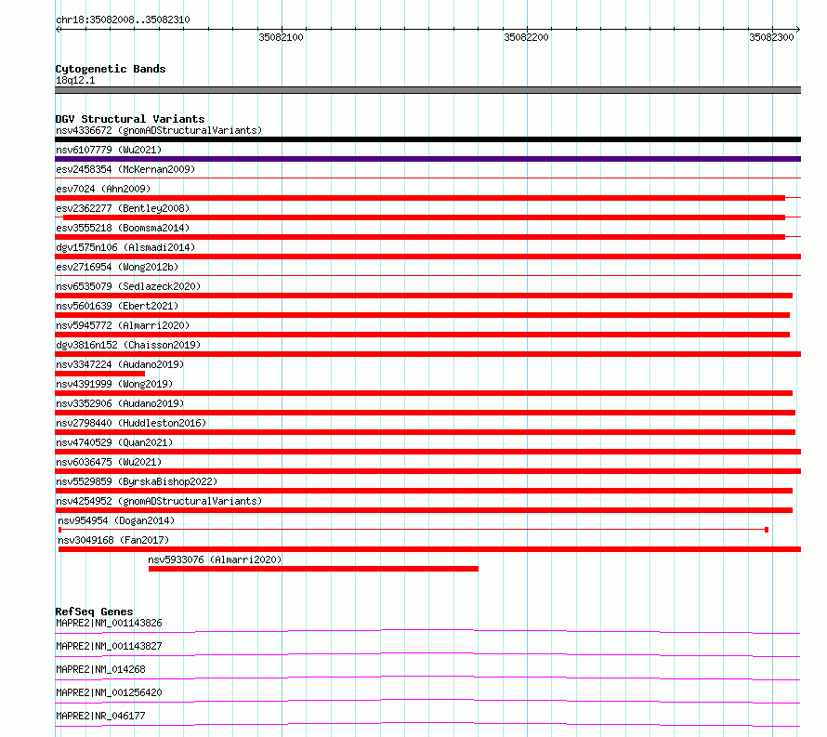
Task: Click the red bar of esv2362277
Action: coord(424,217)
